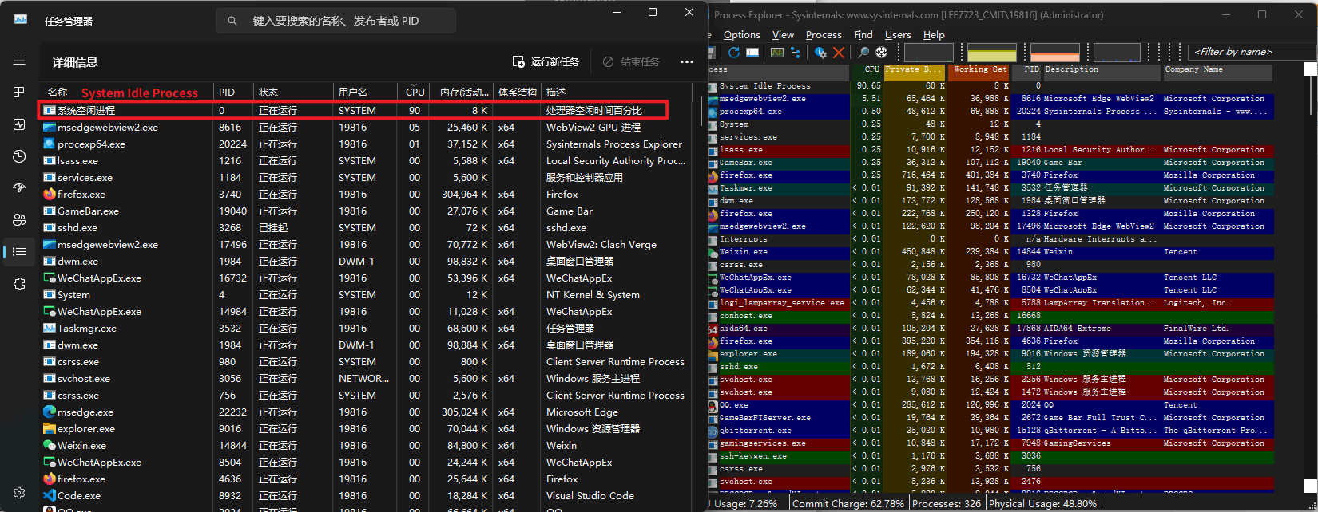
Task: Open Users page in Task Manager sidebar
Action: coord(19,220)
